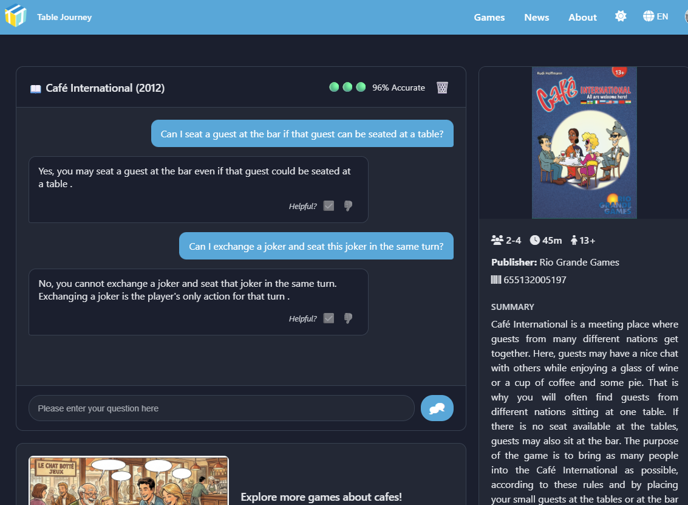Thumbs-down the joker exchange answer

tap(348, 318)
